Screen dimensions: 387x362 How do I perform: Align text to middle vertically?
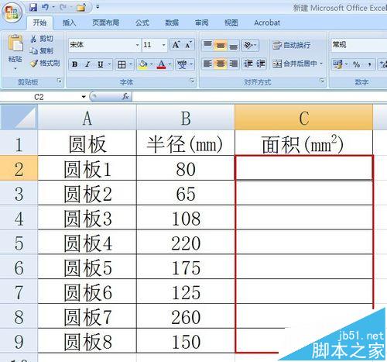coord(220,45)
